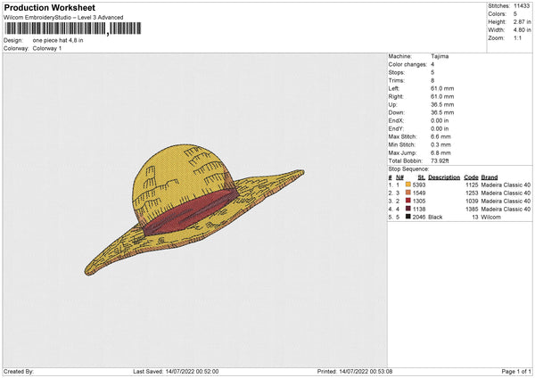Click the orange 1253 thread color swatch
This screenshot has height=378, width=535.
(x=407, y=193)
